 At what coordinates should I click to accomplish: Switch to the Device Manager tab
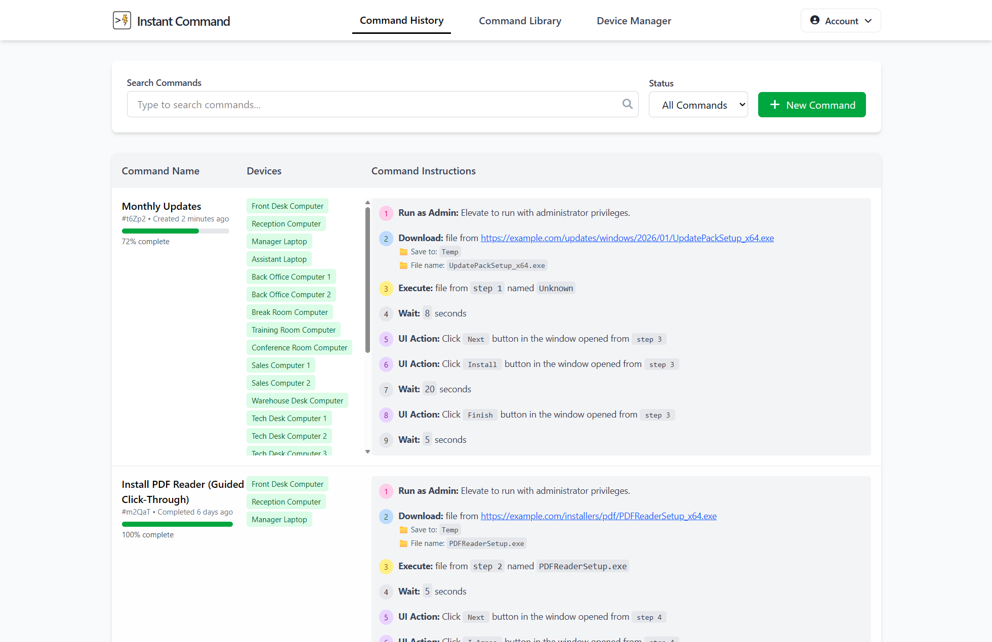pyautogui.click(x=634, y=21)
